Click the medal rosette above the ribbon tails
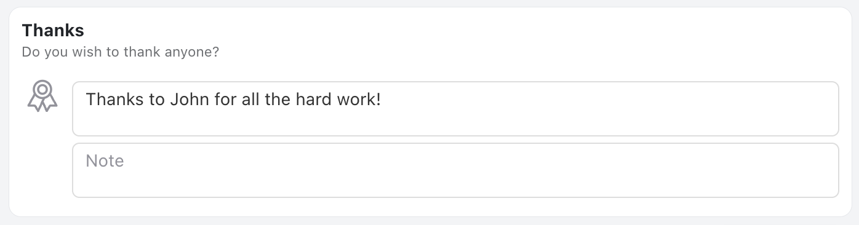The width and height of the screenshot is (859, 225). click(x=42, y=90)
